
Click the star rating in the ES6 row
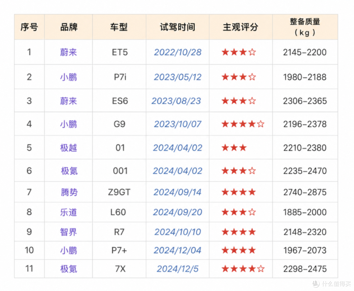click(239, 101)
